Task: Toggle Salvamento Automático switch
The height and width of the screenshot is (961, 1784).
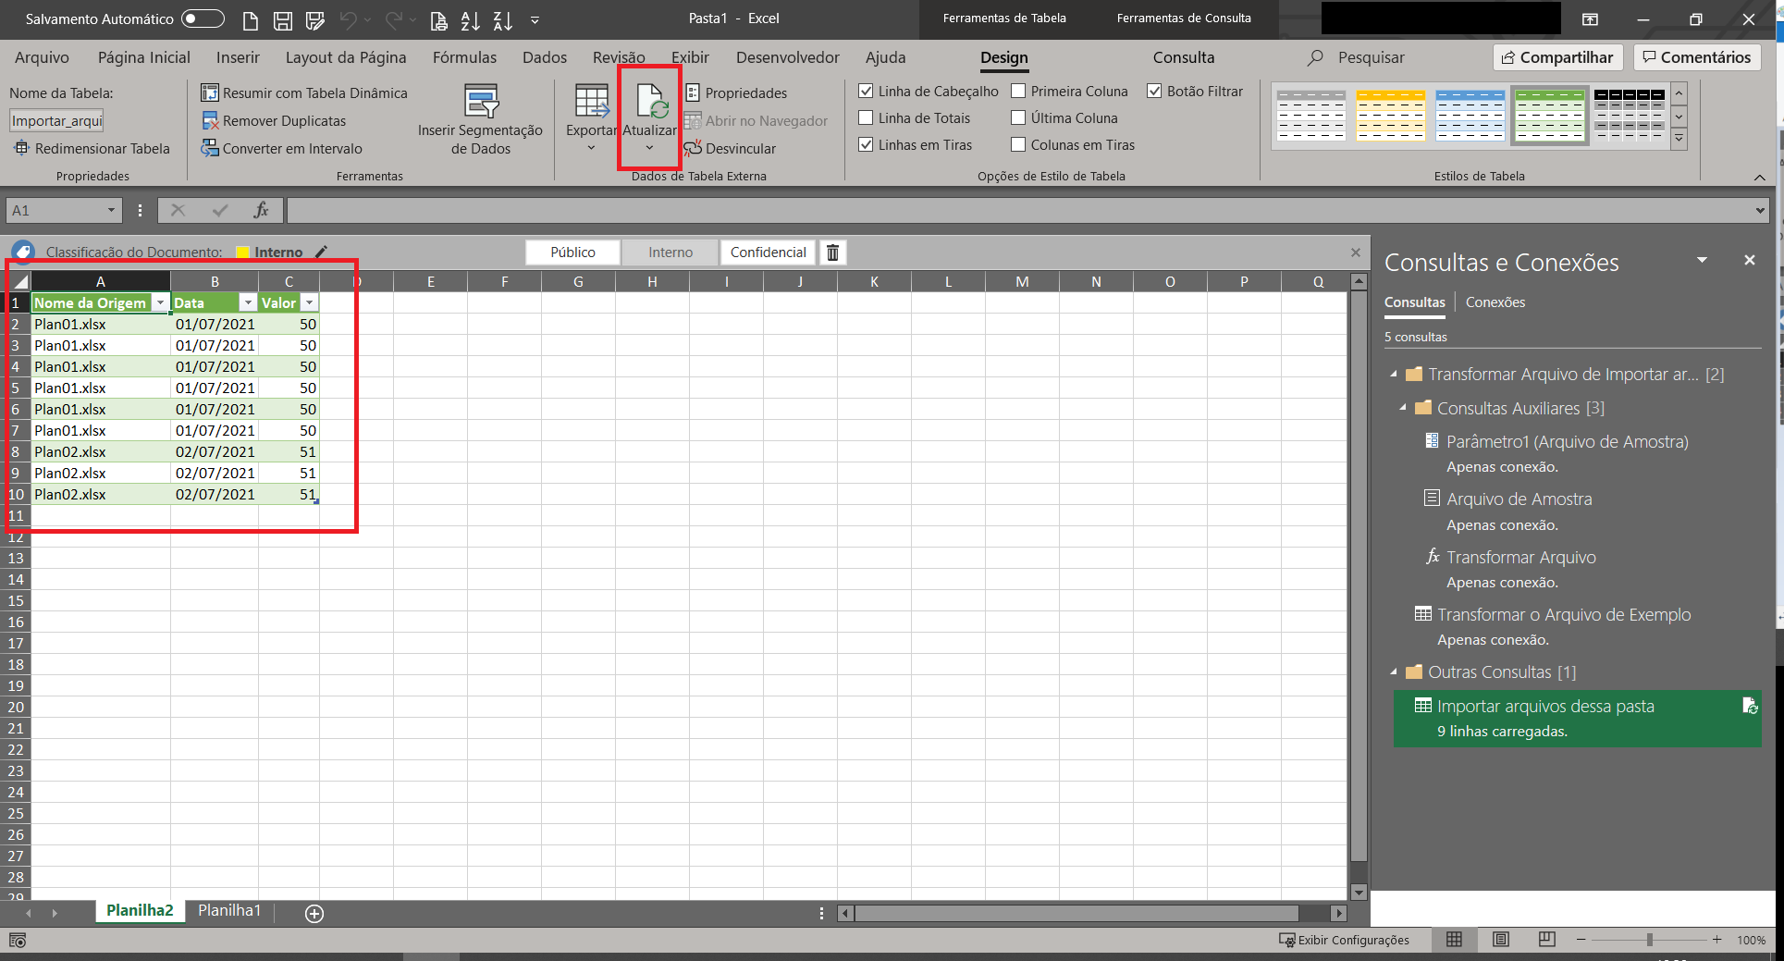Action: (203, 18)
